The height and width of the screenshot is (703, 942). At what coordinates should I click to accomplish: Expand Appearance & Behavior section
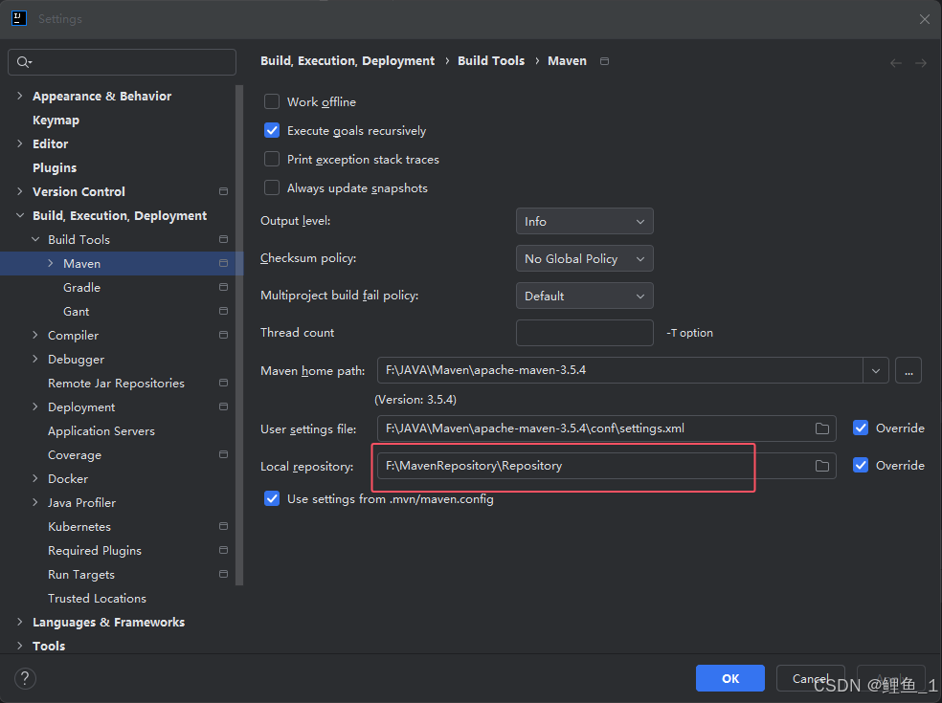point(20,96)
